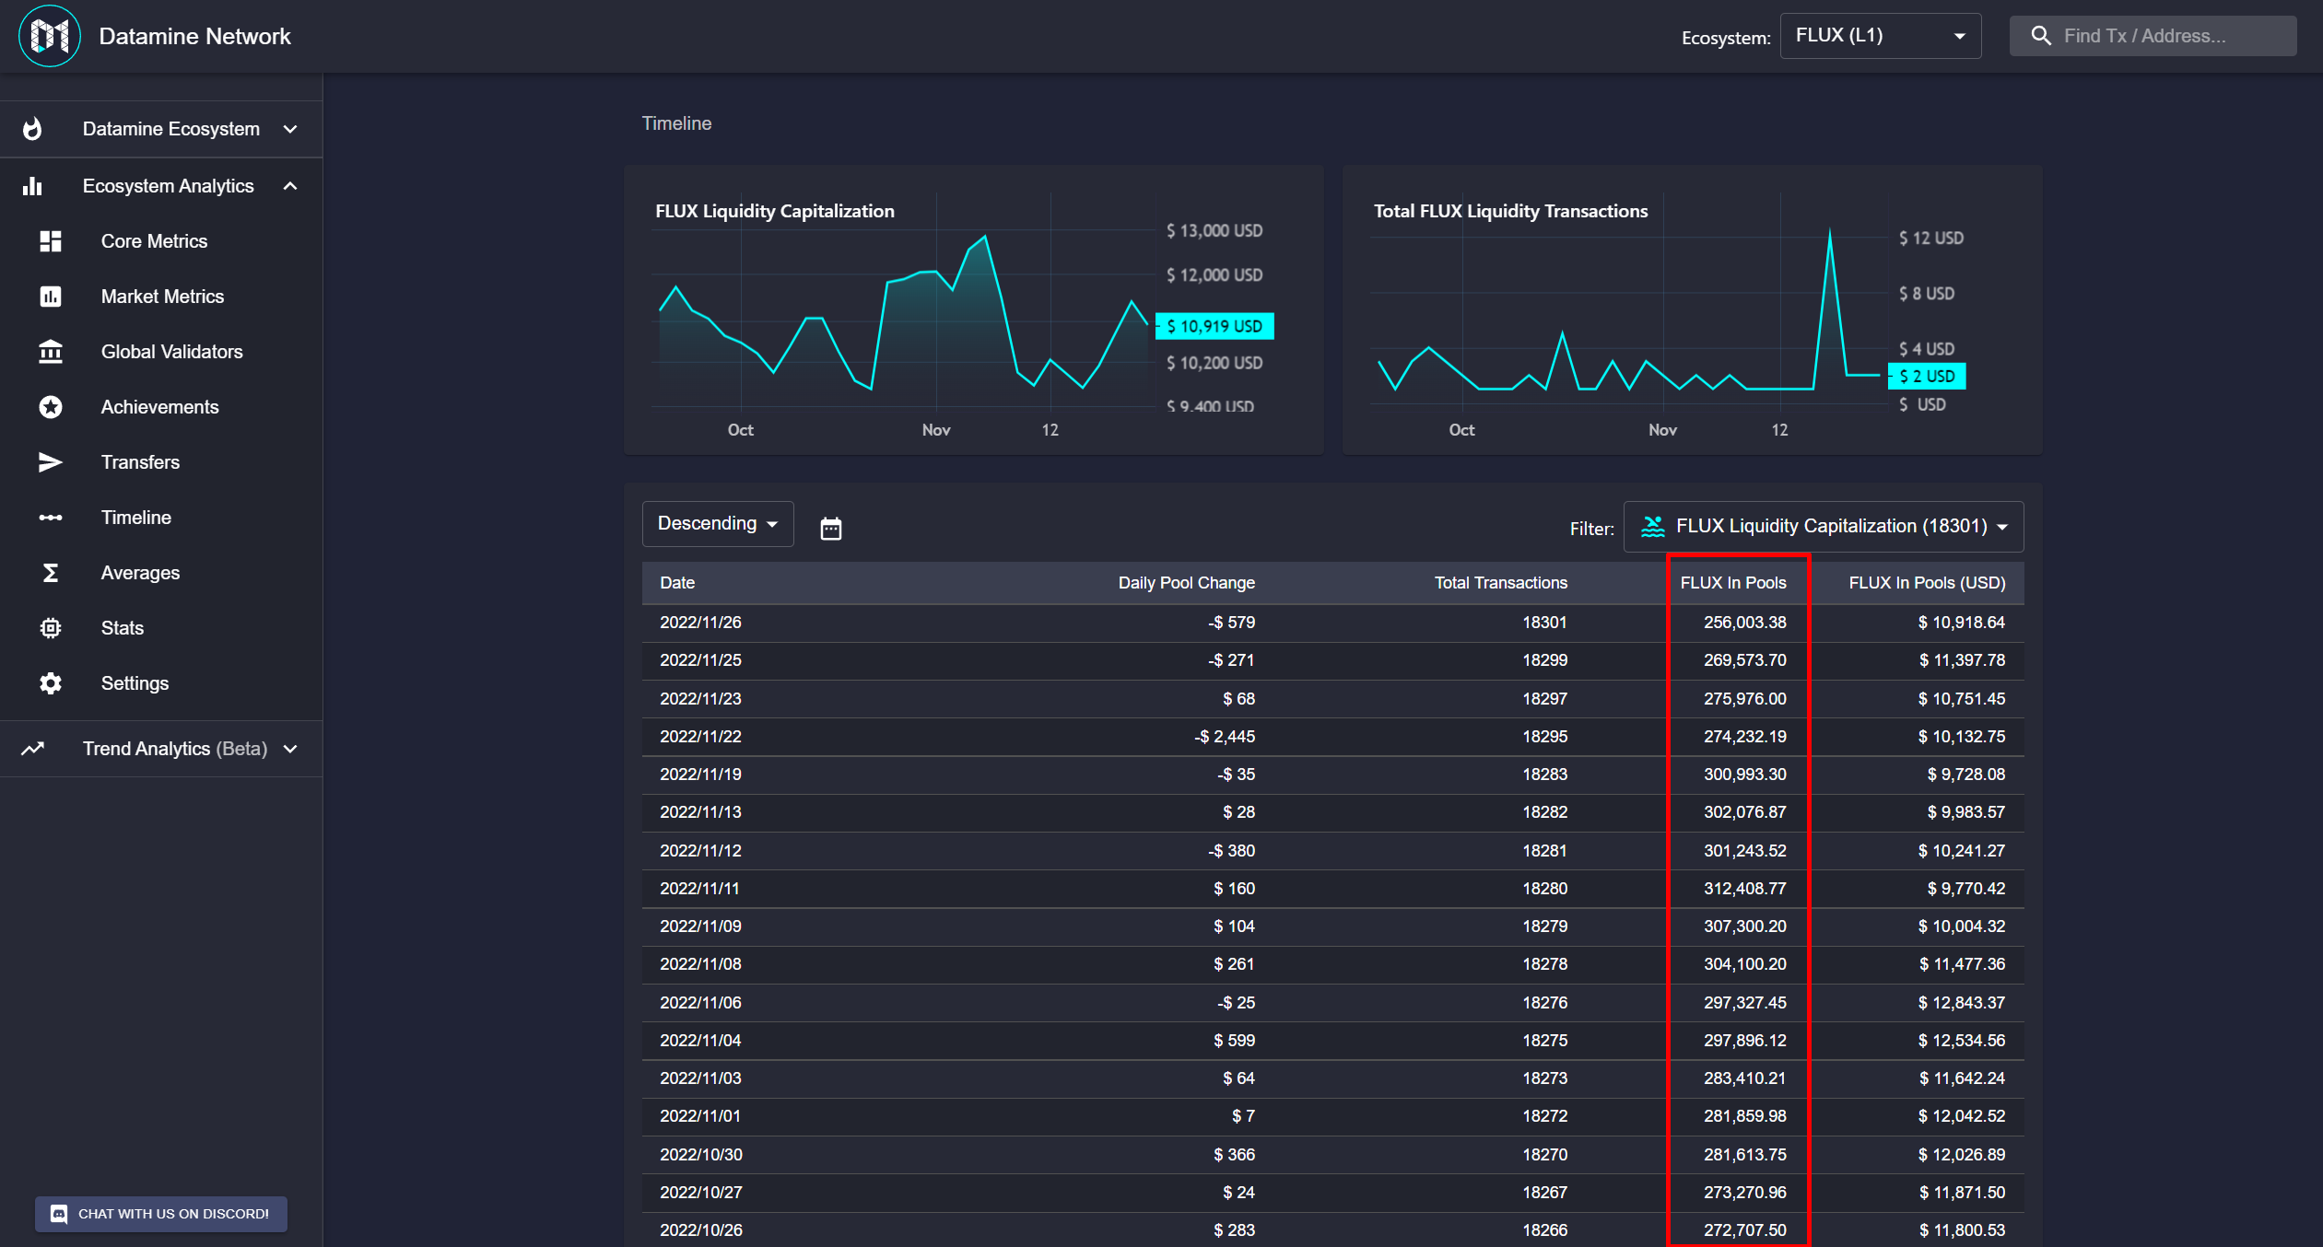This screenshot has width=2323, height=1247.
Task: Sort by FLUX In Pools (USD) header
Action: tap(1927, 583)
